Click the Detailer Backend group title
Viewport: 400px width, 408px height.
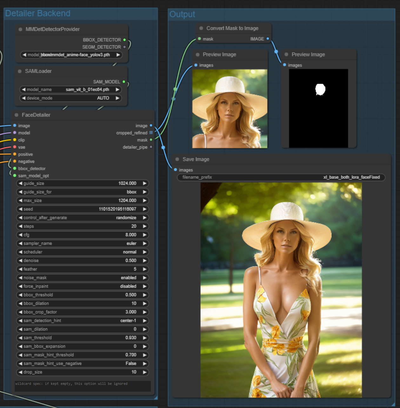pos(38,13)
